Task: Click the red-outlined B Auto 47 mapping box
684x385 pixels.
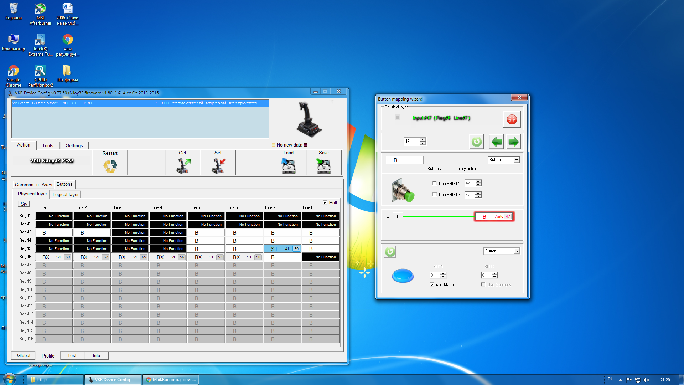Action: click(x=494, y=216)
